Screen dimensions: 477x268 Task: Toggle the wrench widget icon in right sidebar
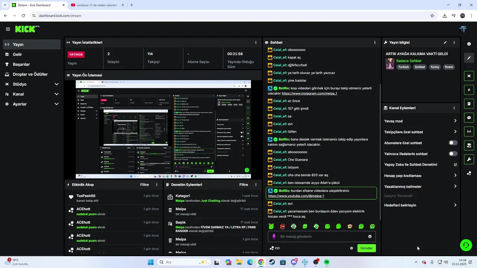tap(469, 159)
